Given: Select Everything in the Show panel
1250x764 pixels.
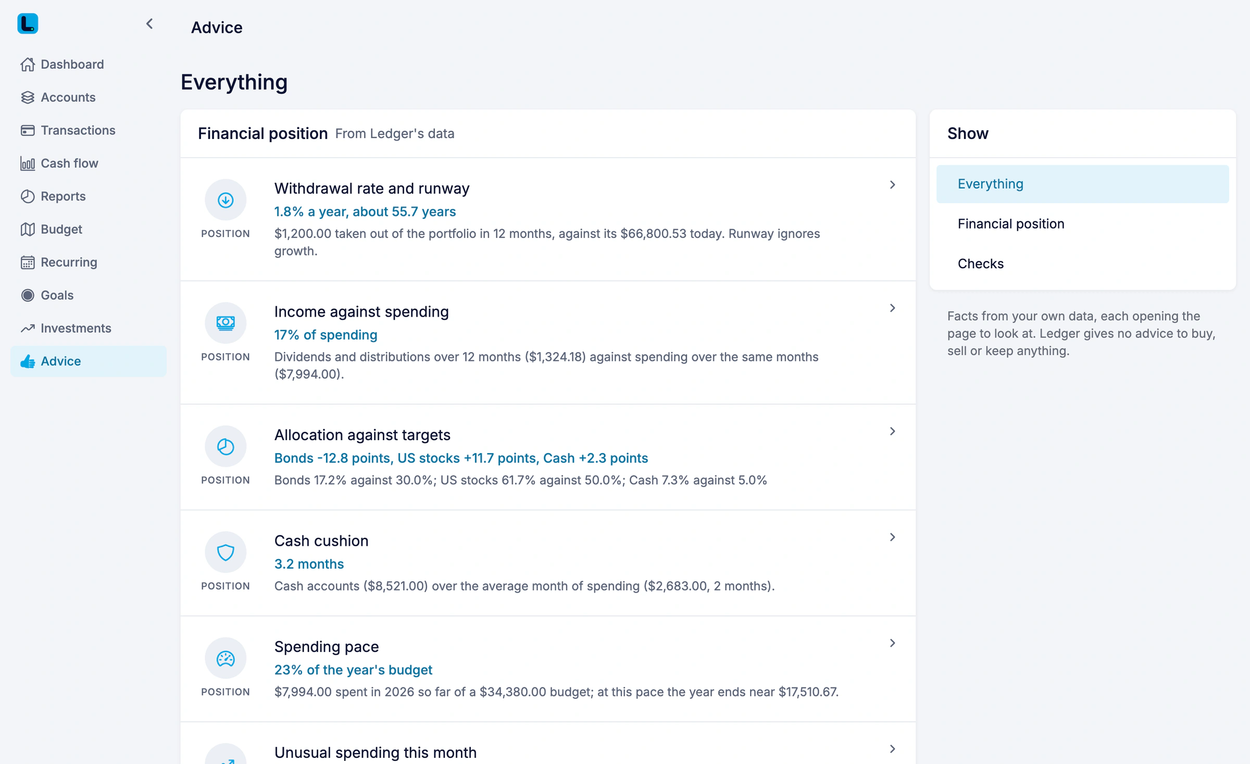Looking at the screenshot, I should coord(1082,184).
